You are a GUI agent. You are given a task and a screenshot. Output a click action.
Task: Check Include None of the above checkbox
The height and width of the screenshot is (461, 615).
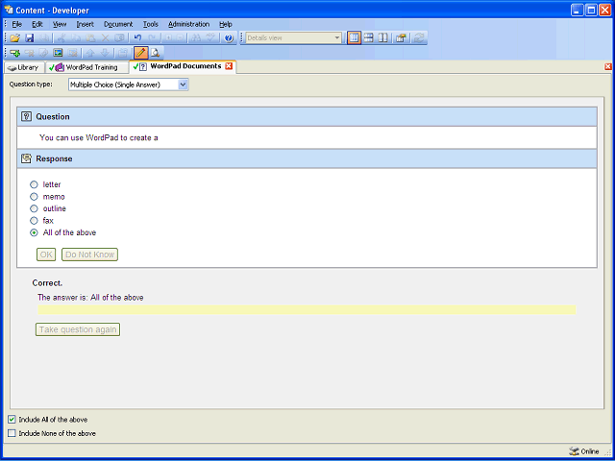12,433
